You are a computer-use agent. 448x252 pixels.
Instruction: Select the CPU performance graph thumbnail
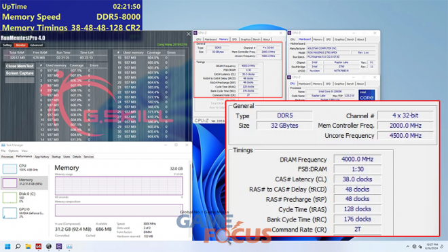pos(10,168)
